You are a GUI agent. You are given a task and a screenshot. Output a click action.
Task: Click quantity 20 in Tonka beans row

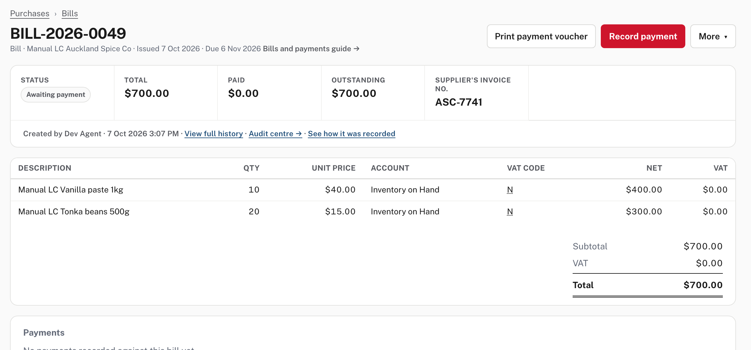click(x=254, y=212)
